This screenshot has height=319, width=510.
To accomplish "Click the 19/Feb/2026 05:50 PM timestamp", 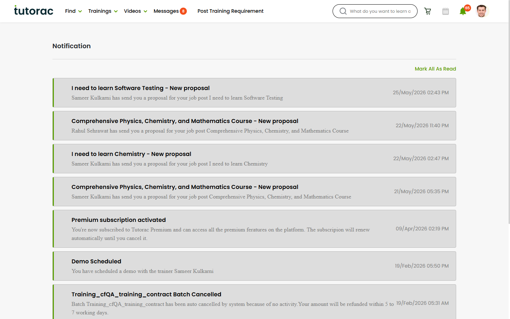I will [422, 266].
